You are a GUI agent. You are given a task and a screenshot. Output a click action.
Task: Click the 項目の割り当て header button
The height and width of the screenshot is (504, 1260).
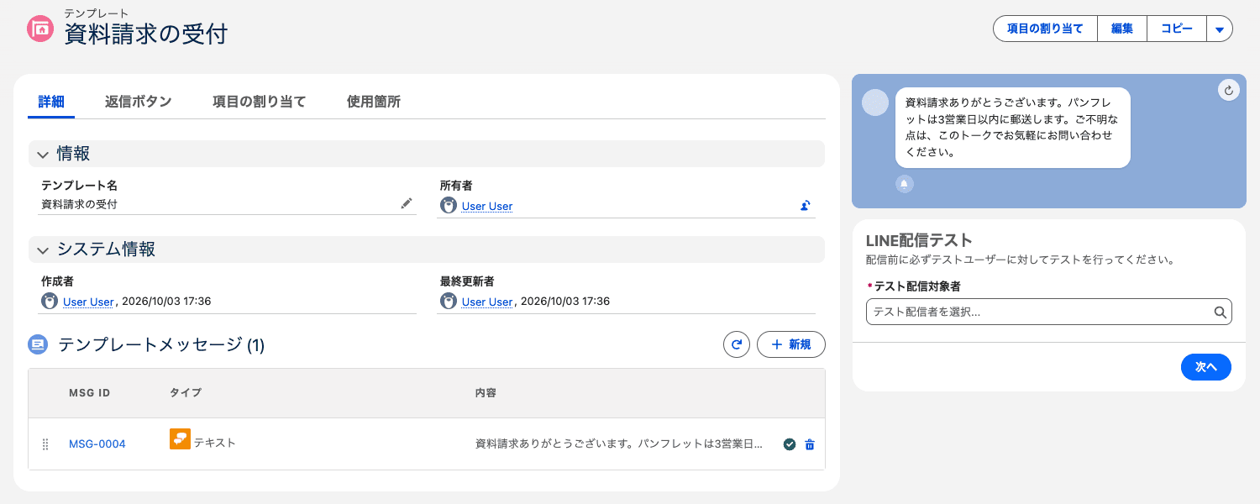pos(1045,29)
